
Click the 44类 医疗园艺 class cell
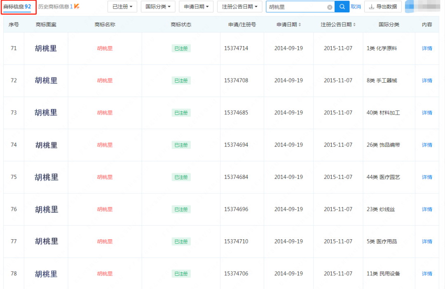pos(383,177)
